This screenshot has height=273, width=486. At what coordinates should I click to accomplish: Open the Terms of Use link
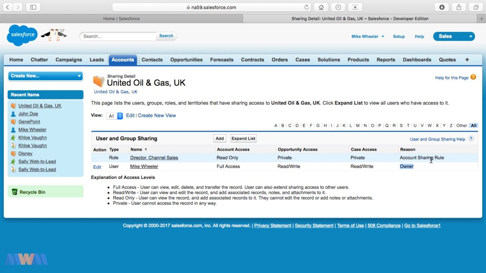(350, 226)
